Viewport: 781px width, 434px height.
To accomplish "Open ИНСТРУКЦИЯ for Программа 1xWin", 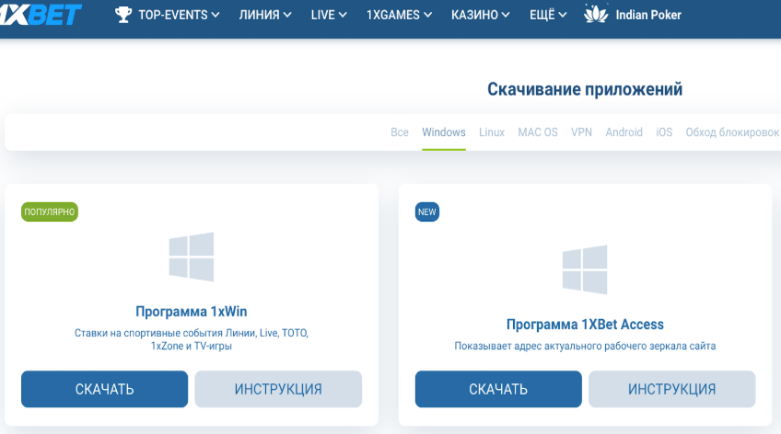I will tap(278, 389).
